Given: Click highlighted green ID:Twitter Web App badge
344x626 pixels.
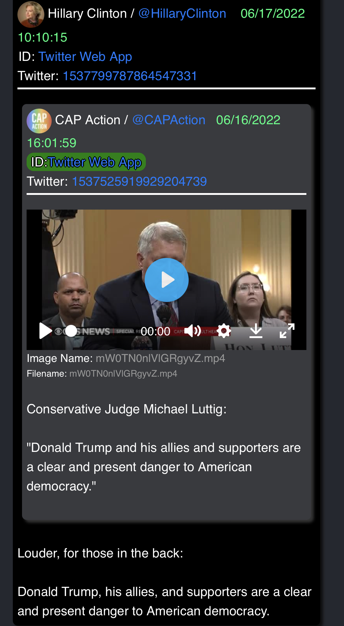Looking at the screenshot, I should 86,162.
